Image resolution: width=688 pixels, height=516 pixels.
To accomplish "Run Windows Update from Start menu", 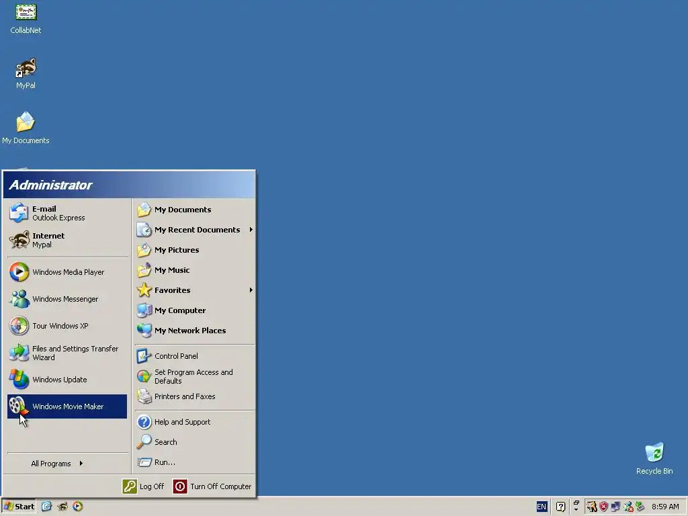I will pos(67,380).
